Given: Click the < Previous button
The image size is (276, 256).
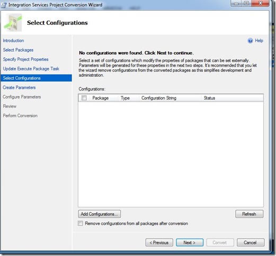Looking at the screenshot, I should (159, 243).
